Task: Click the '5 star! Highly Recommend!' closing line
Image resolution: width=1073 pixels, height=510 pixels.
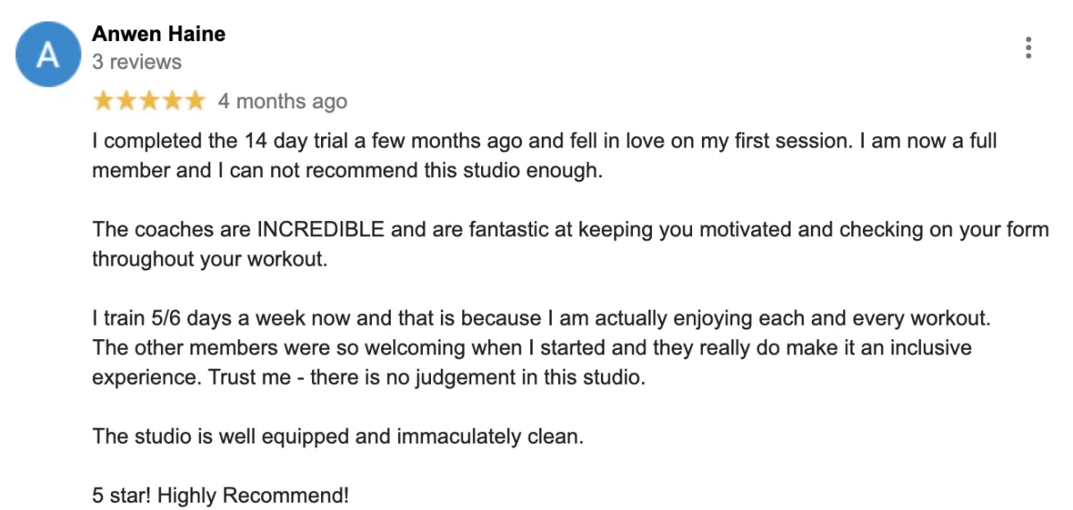Action: 221,495
